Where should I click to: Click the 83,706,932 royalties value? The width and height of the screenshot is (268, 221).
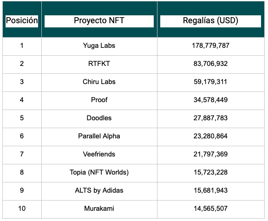click(211, 65)
